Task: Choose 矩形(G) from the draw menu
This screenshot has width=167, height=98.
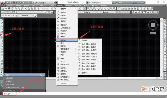Action: pyautogui.click(x=67, y=34)
